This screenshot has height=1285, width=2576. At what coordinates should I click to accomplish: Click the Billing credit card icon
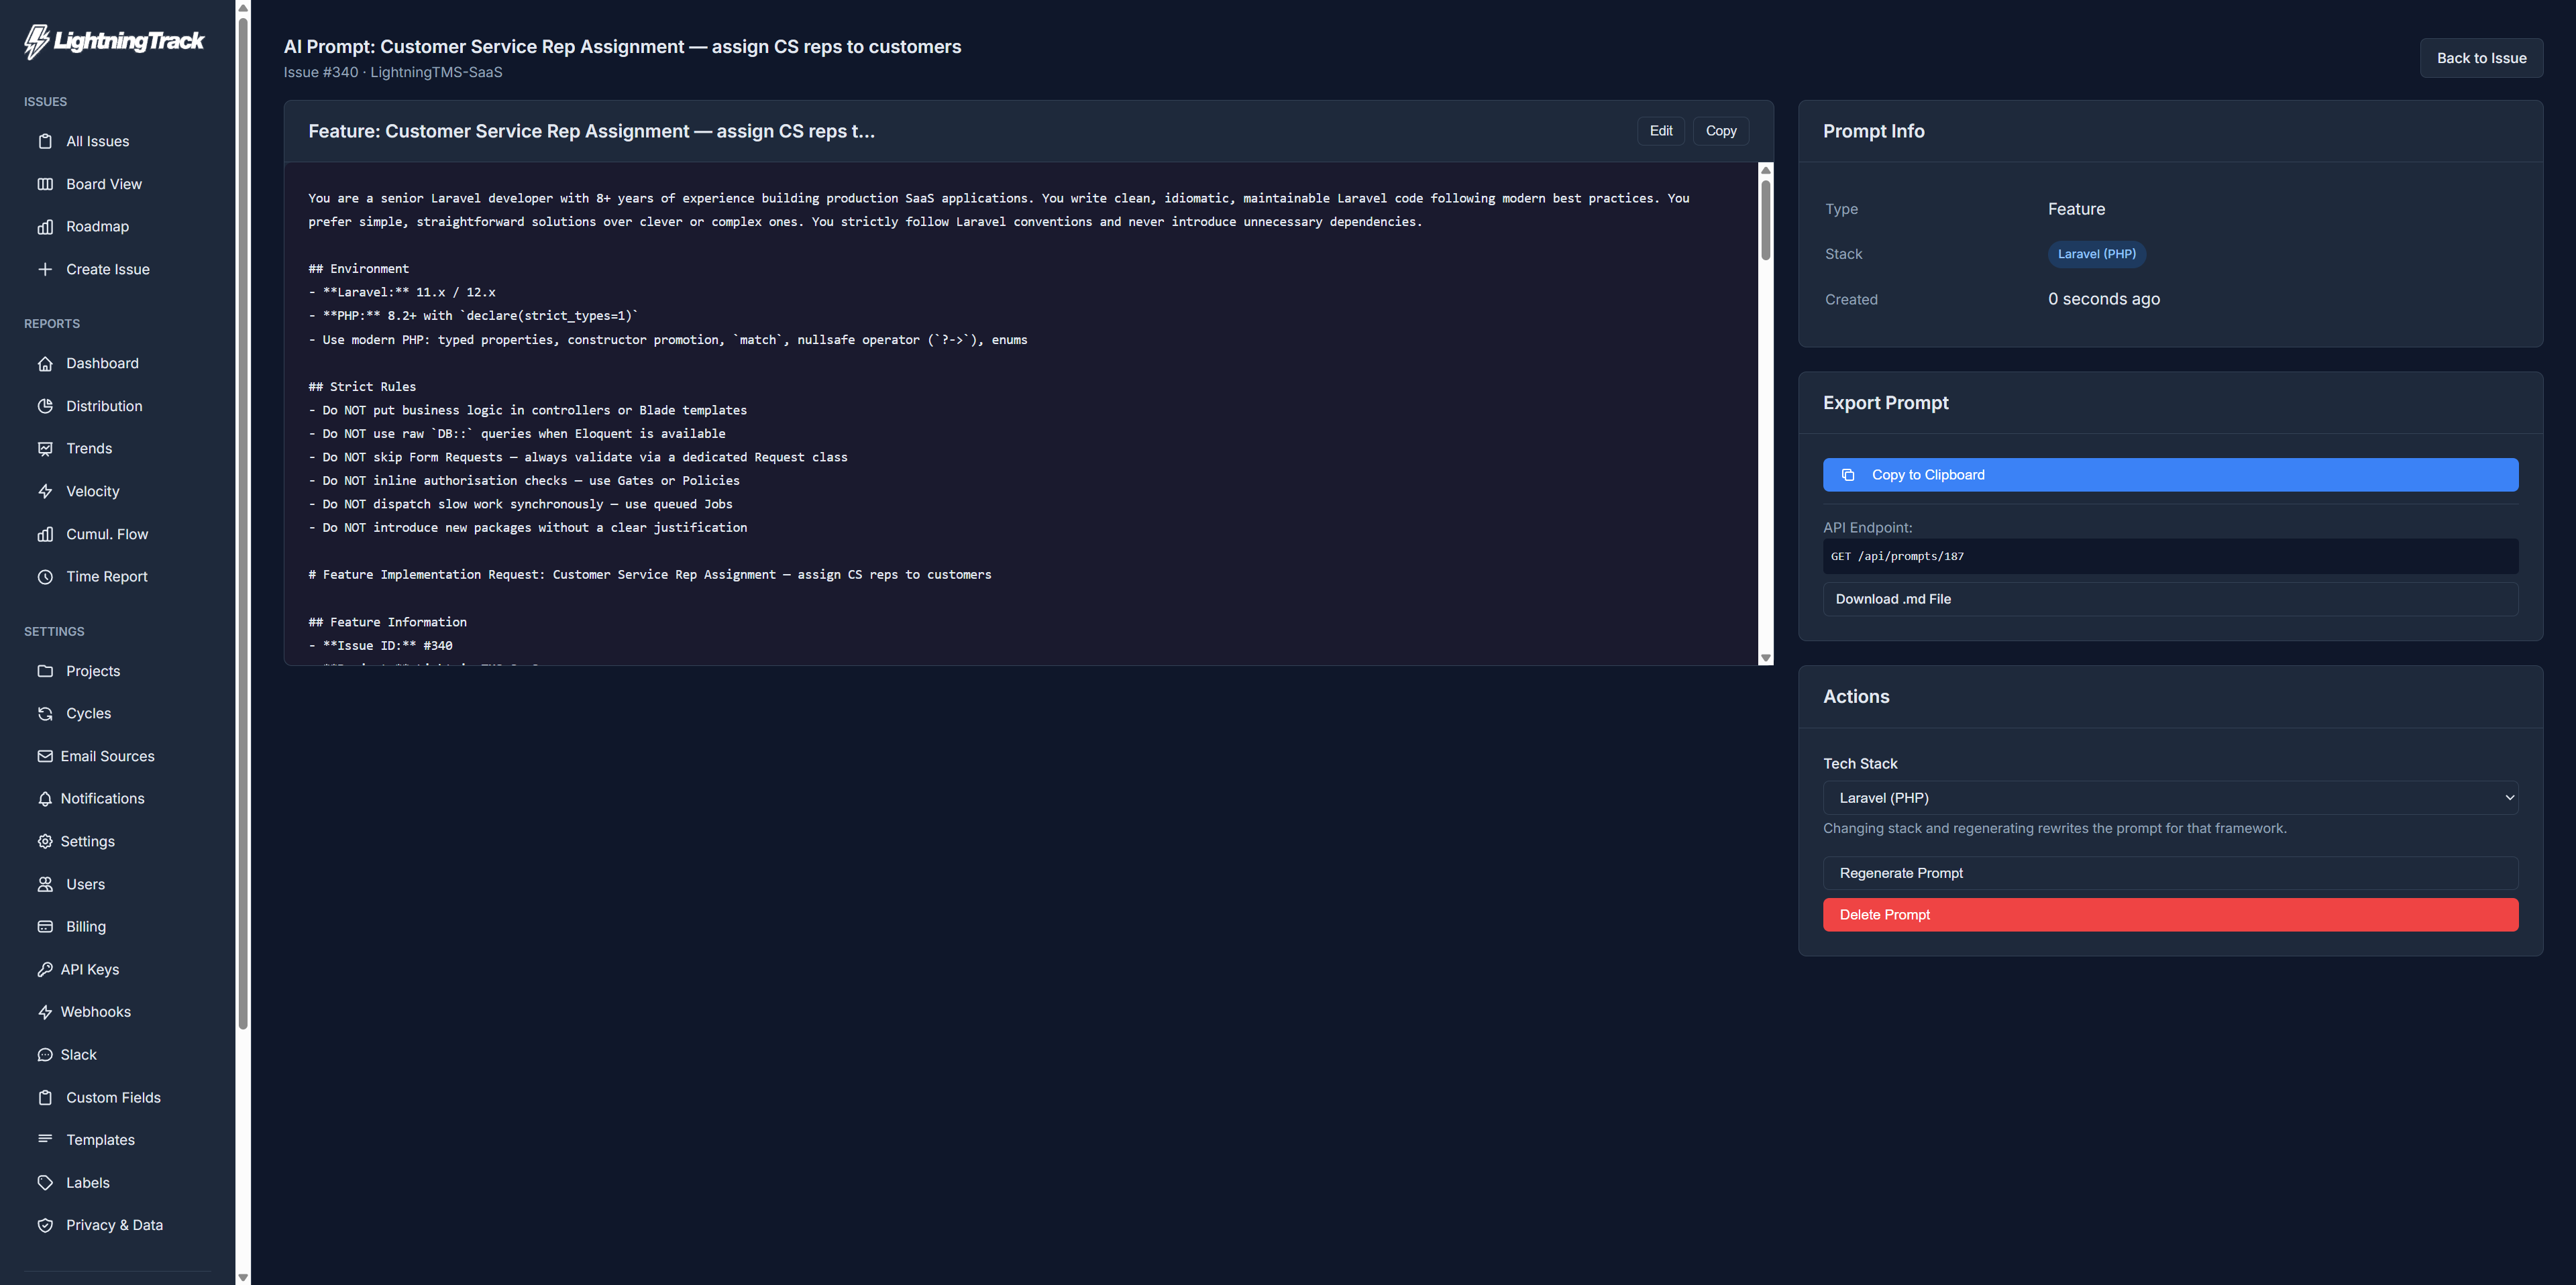(45, 926)
